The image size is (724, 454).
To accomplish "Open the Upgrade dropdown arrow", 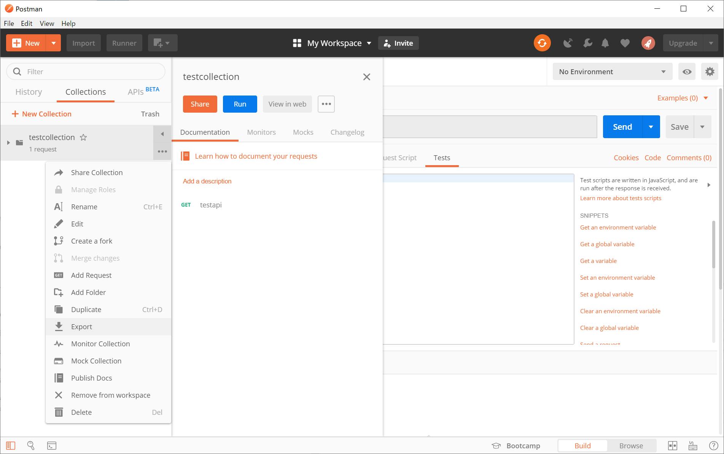I will 711,43.
